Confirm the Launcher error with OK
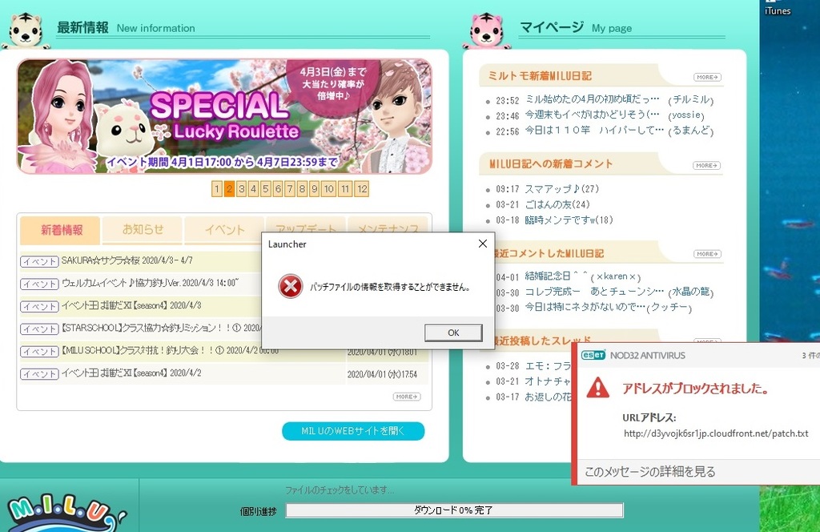The width and height of the screenshot is (820, 532). tap(453, 332)
